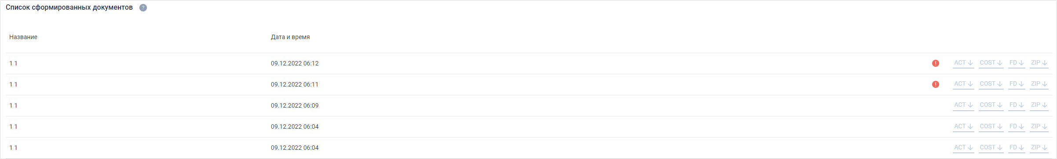This screenshot has height=159, width=1057.
Task: Click red error icon for 06:11 document
Action: 936,84
